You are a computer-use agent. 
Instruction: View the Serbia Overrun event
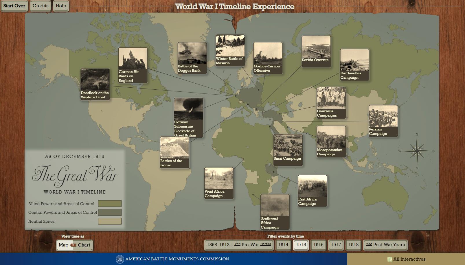(316, 51)
